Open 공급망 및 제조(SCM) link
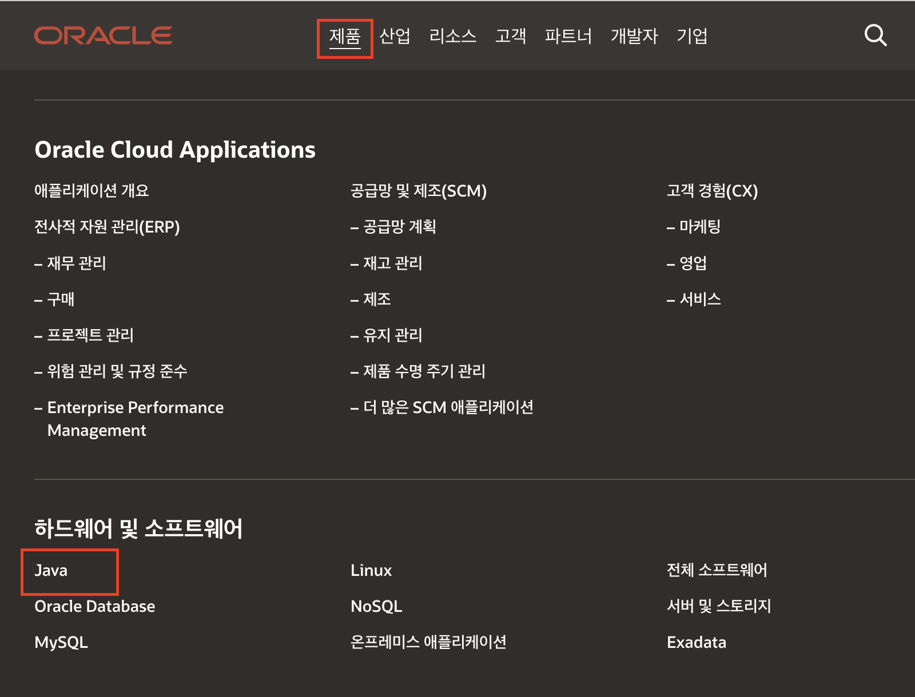Image resolution: width=915 pixels, height=697 pixels. tap(419, 191)
